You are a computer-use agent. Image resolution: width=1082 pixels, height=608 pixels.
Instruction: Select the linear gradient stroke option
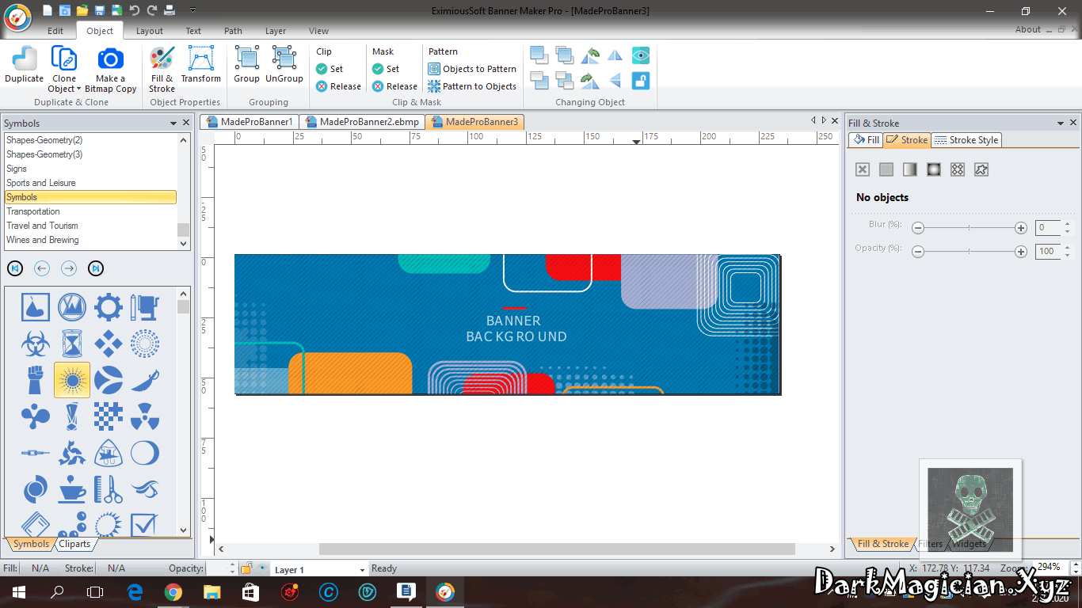point(910,169)
